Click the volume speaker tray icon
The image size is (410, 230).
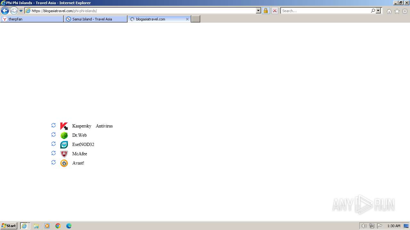point(364,226)
